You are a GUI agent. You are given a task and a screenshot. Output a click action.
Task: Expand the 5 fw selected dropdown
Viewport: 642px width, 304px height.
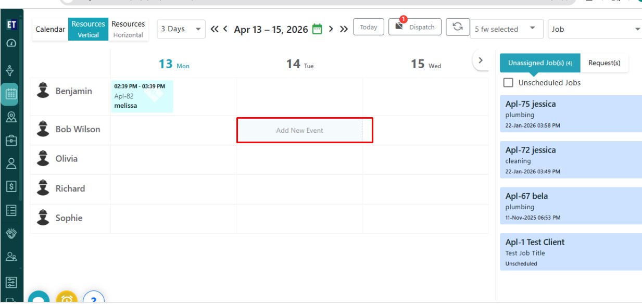(x=505, y=29)
